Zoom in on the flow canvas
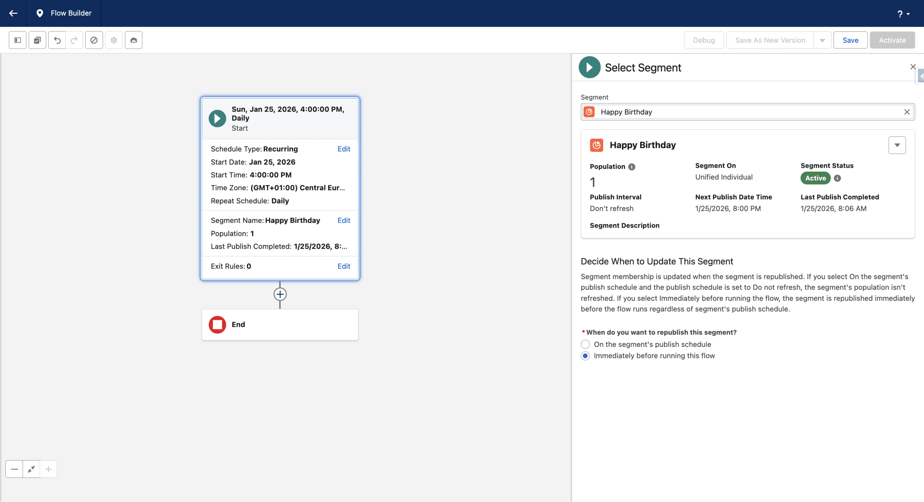 click(48, 469)
